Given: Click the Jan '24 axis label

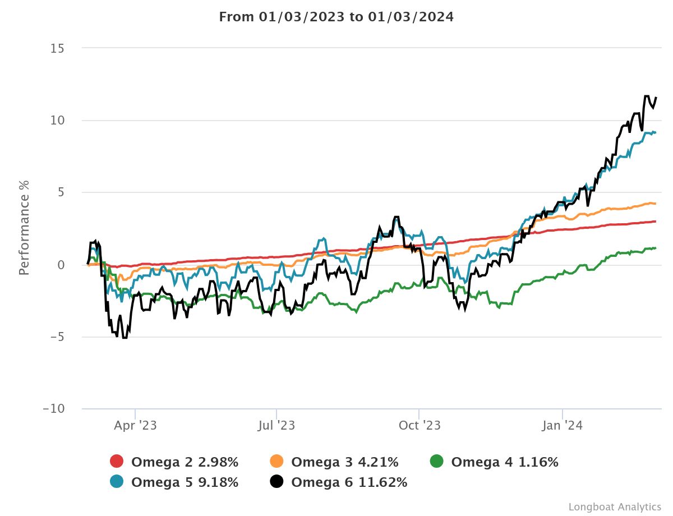Looking at the screenshot, I should point(563,426).
